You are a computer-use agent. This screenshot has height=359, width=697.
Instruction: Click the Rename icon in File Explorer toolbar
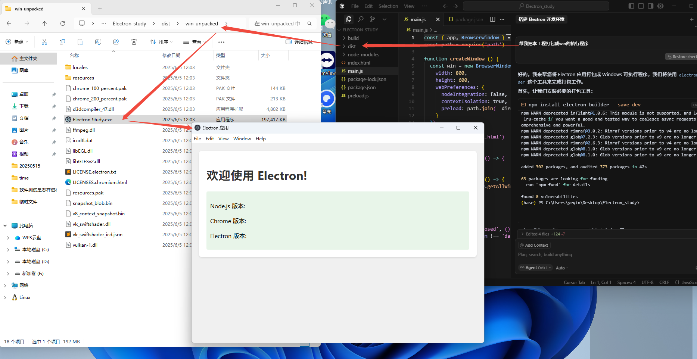point(98,42)
